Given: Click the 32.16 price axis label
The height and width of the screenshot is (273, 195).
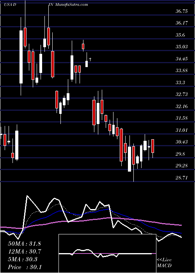Looking at the screenshot, I should [182, 106].
